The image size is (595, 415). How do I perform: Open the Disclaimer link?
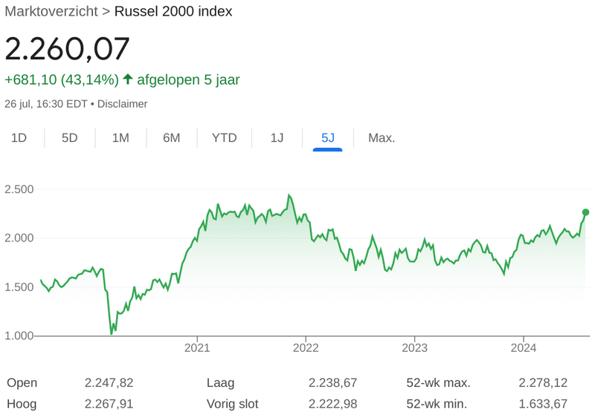click(x=123, y=104)
